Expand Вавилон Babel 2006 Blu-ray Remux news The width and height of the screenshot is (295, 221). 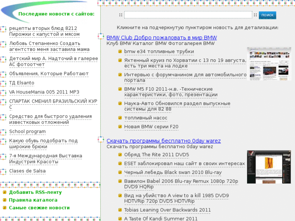click(181, 184)
